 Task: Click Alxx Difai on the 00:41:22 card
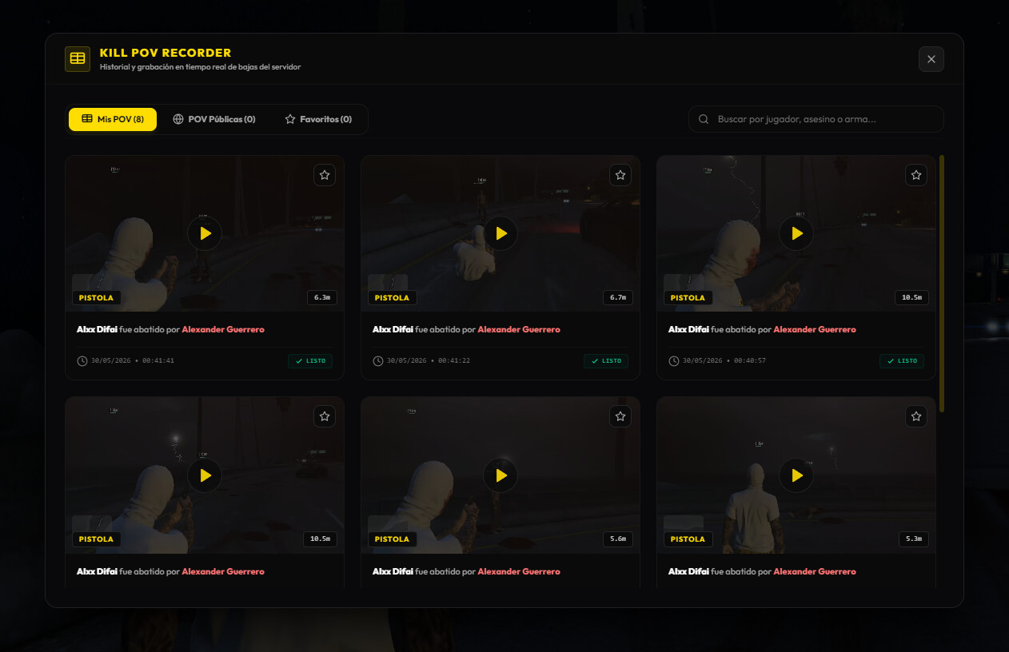click(393, 329)
